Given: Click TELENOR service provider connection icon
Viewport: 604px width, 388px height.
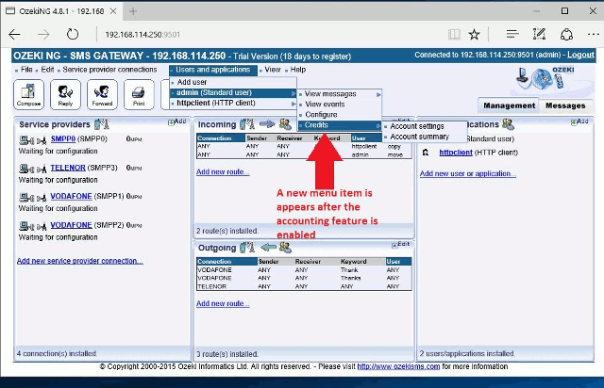Looking at the screenshot, I should tap(33, 169).
